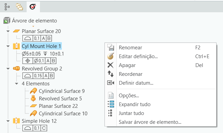Click the Simple Hole 12 hole icon
The width and height of the screenshot is (223, 133).
point(16,121)
